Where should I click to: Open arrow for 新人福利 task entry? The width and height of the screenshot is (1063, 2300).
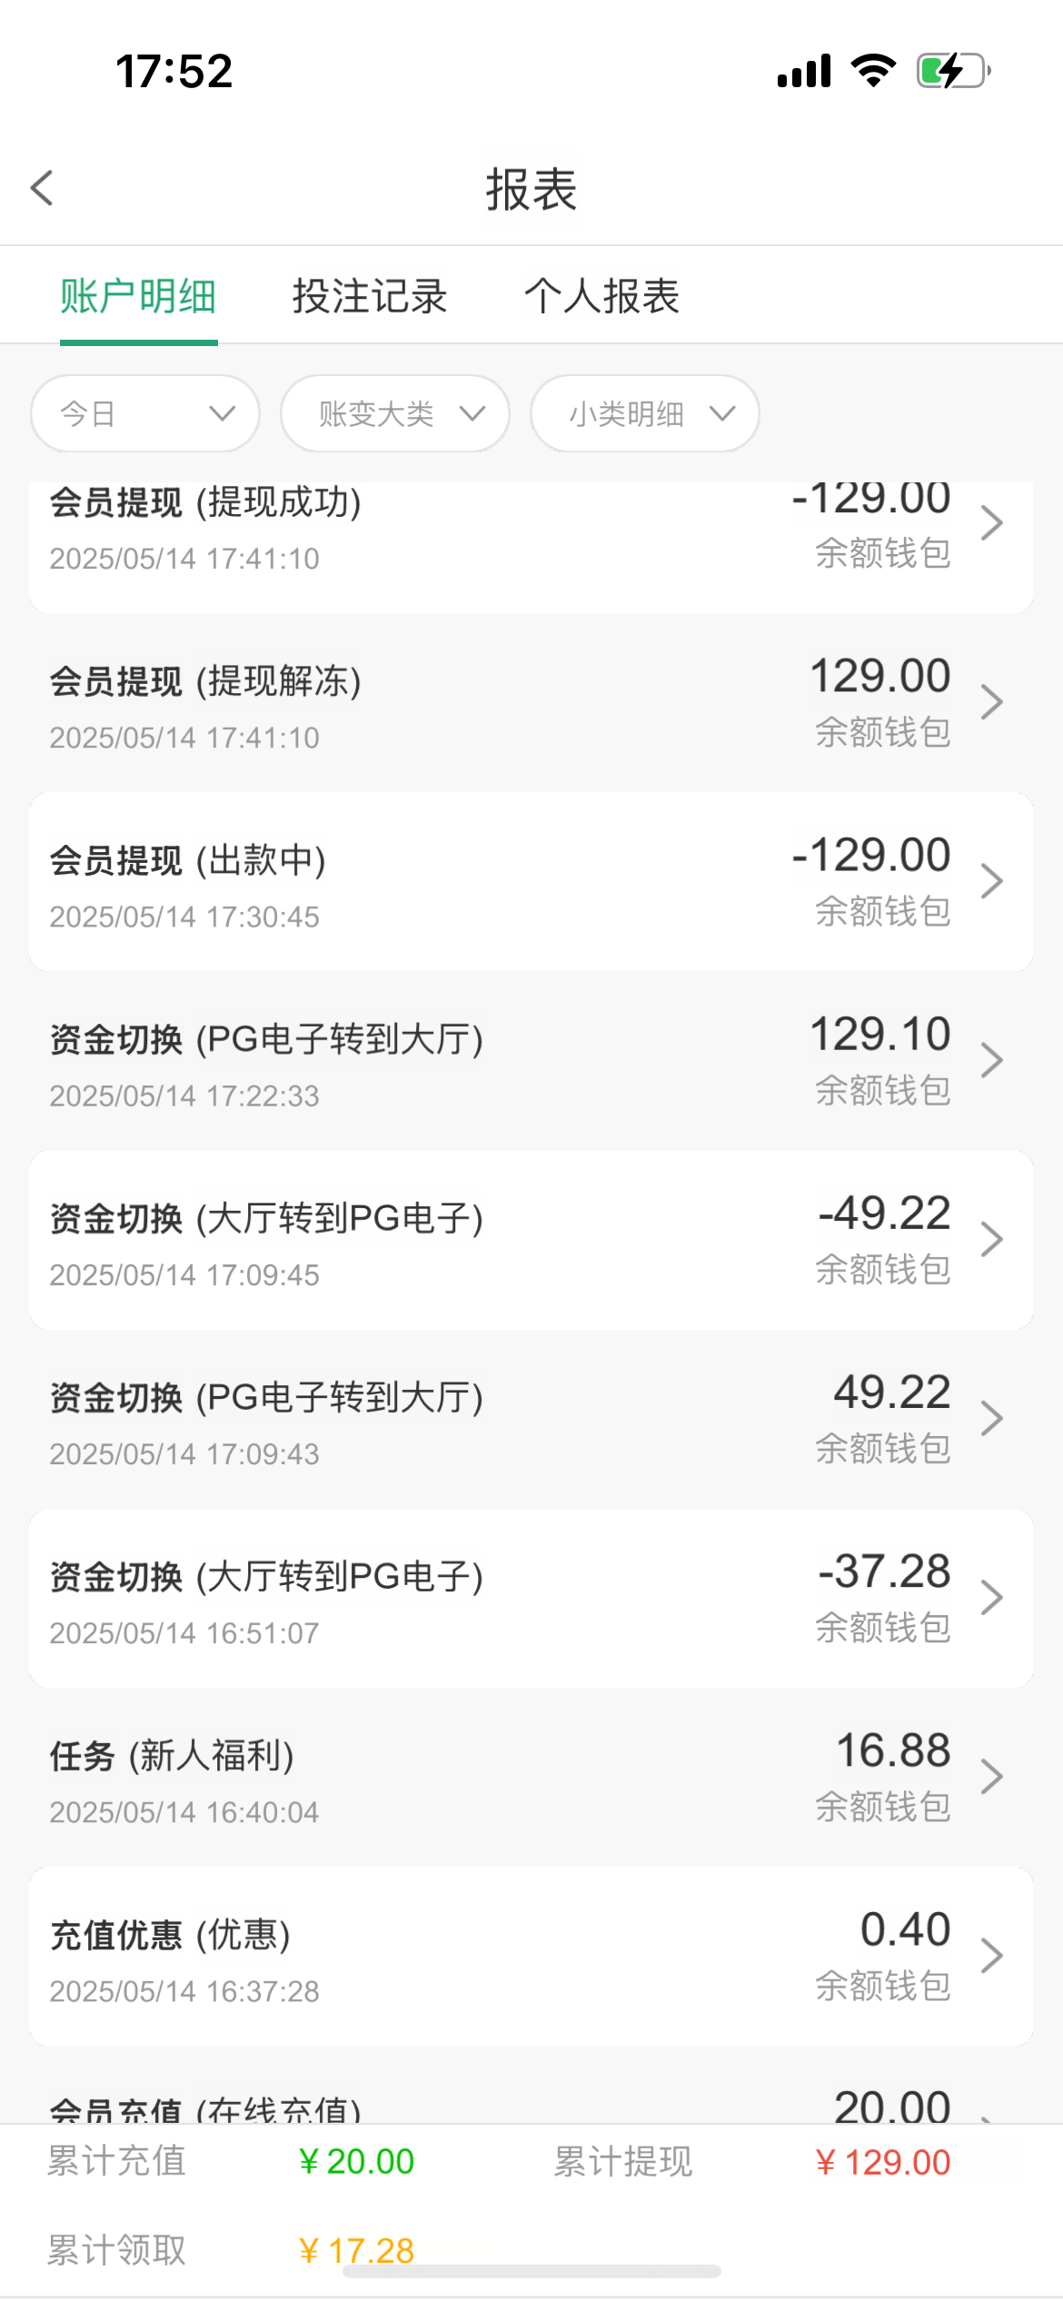click(992, 1777)
